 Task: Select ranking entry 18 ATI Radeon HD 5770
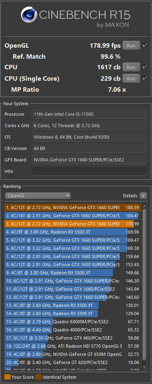tap(73, 346)
